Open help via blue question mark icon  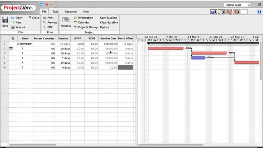(x=259, y=12)
